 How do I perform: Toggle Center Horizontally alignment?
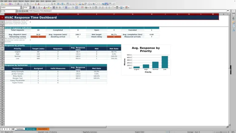pyautogui.click(x=57, y=7)
